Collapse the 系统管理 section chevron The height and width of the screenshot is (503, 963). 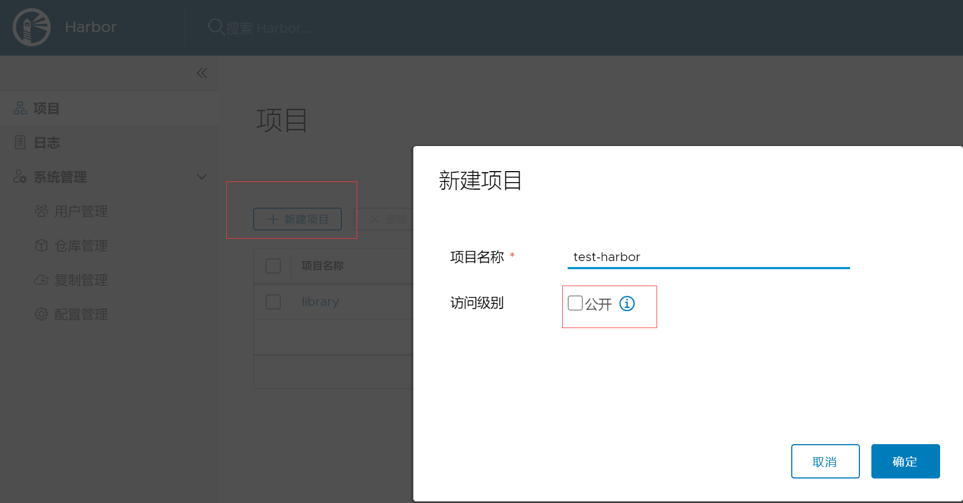click(x=202, y=177)
